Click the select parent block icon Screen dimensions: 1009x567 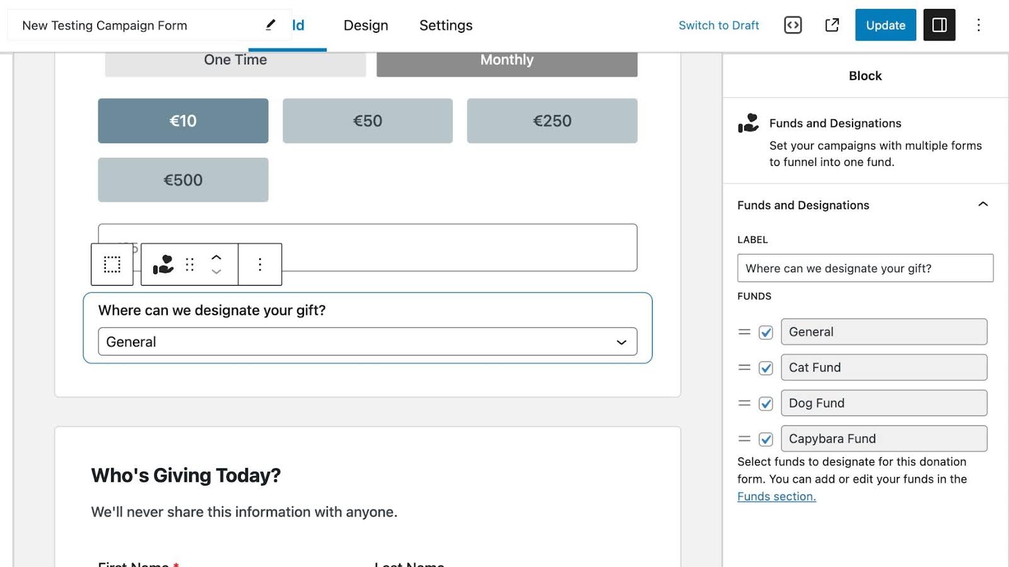(112, 264)
